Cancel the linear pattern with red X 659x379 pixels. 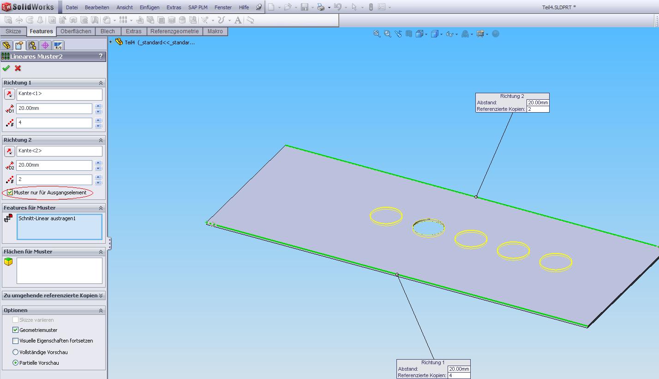pos(18,68)
